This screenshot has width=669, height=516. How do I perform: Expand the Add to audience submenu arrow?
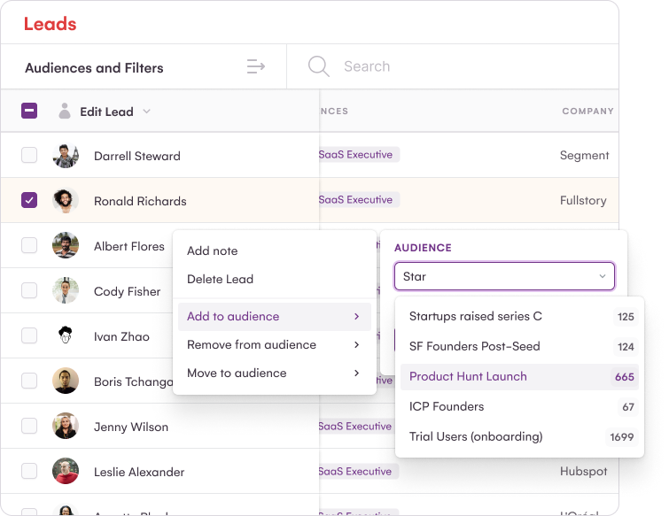pyautogui.click(x=357, y=316)
